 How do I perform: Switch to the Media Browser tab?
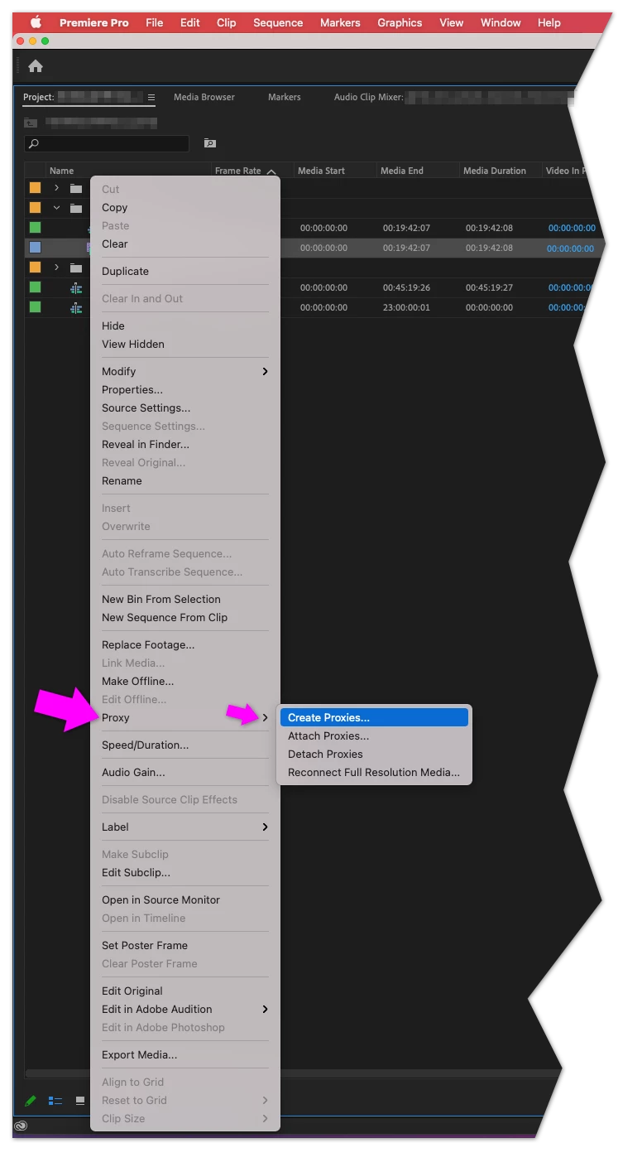tap(204, 97)
